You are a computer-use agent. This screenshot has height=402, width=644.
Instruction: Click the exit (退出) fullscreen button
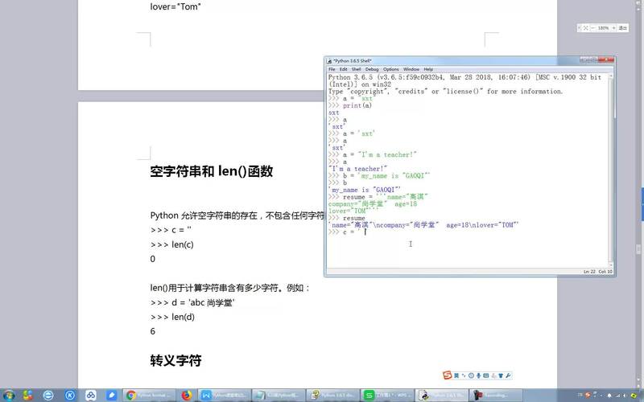(x=623, y=28)
